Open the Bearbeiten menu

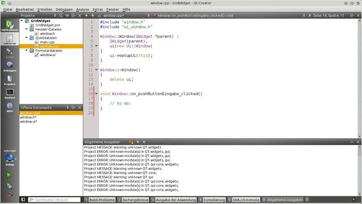(x=25, y=10)
